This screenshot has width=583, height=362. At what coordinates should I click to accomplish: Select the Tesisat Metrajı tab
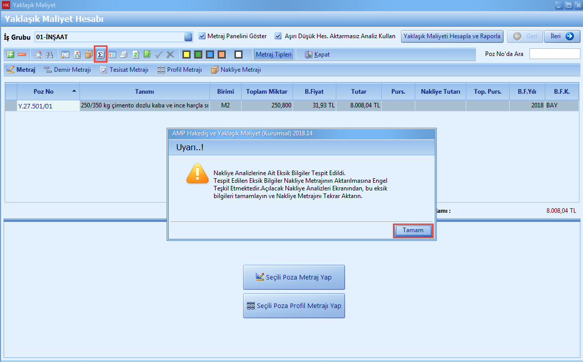124,70
